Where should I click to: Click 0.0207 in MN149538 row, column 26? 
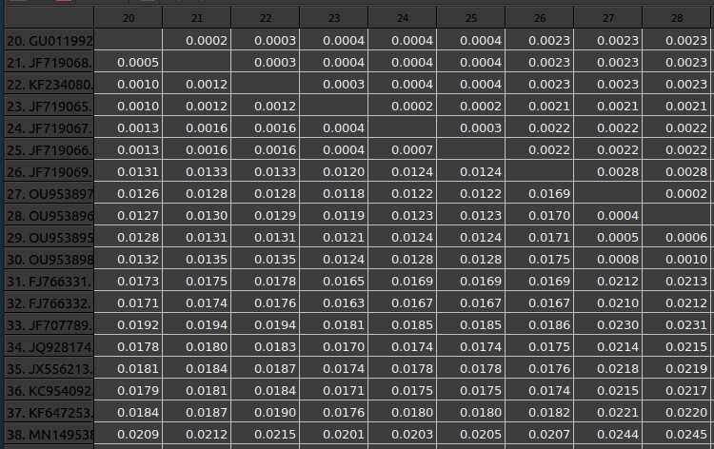(x=540, y=434)
